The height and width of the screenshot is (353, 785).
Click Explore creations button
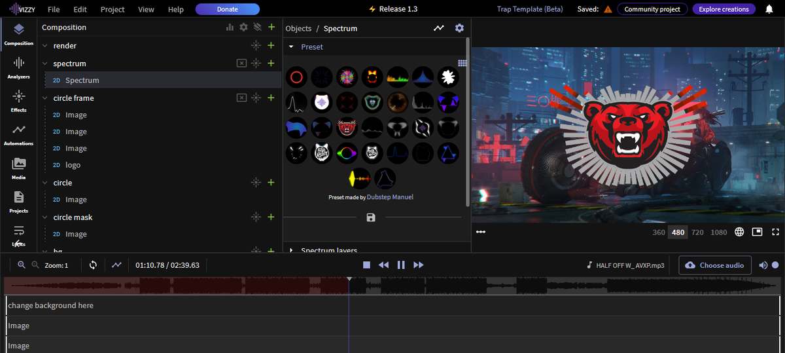coord(724,9)
